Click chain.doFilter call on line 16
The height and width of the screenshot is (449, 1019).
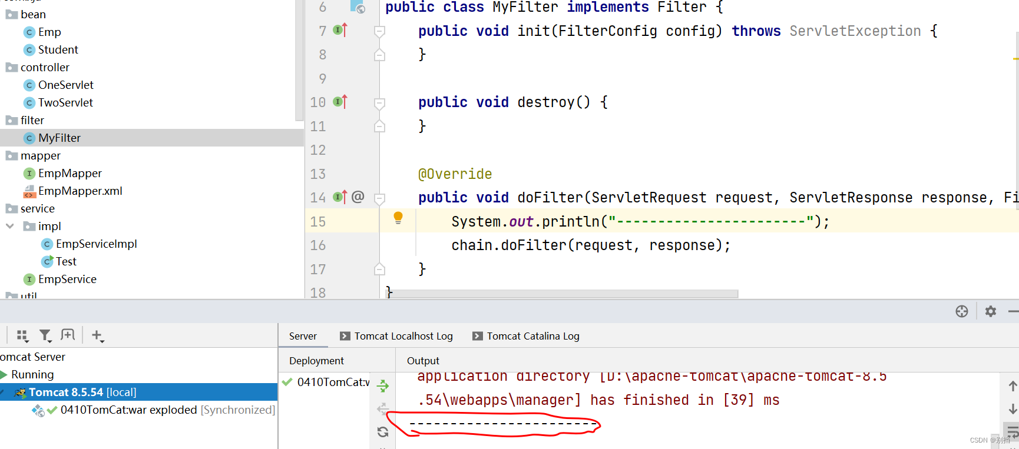pos(591,245)
